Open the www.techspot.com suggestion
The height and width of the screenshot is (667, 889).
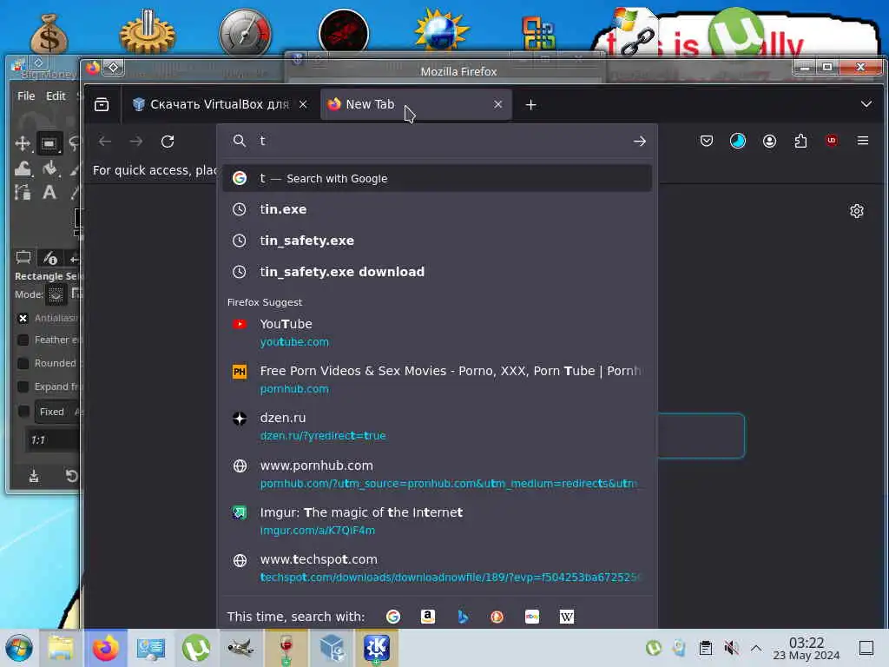(x=438, y=568)
